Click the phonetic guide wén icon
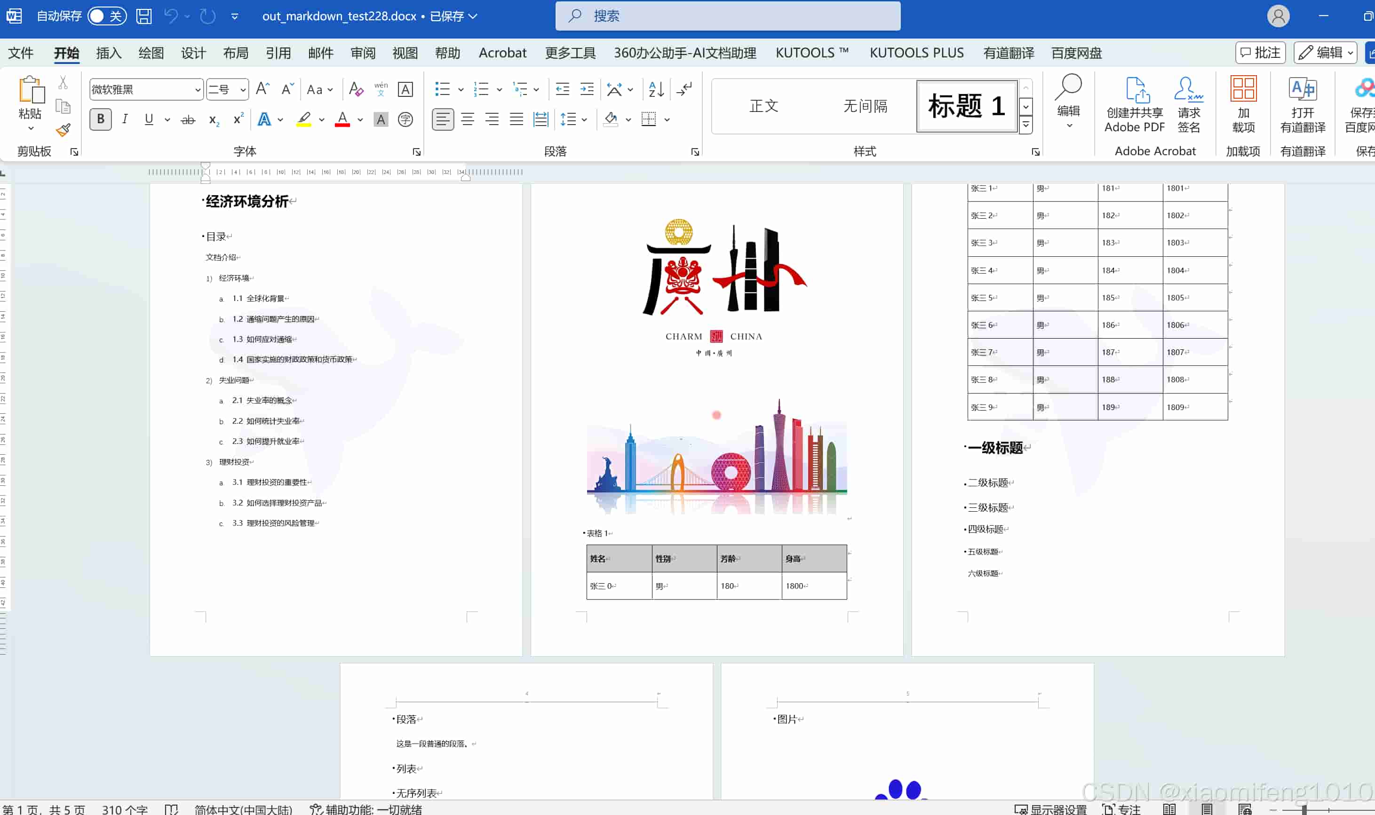 click(x=381, y=89)
